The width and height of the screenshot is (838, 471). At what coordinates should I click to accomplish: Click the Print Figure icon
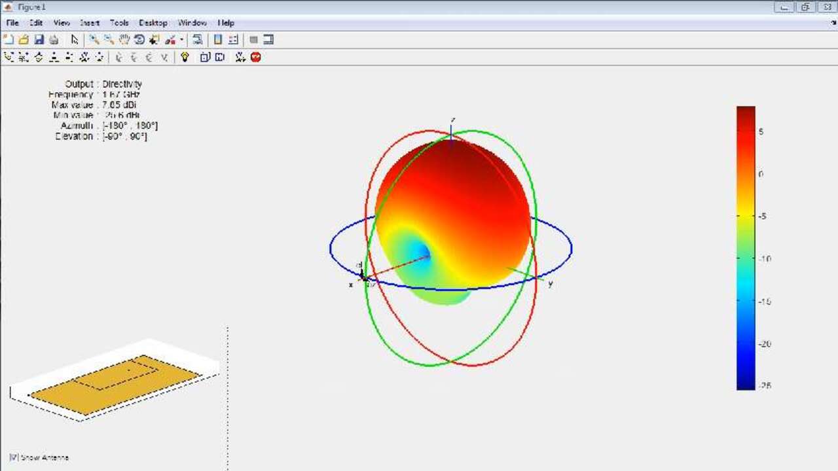click(x=54, y=40)
